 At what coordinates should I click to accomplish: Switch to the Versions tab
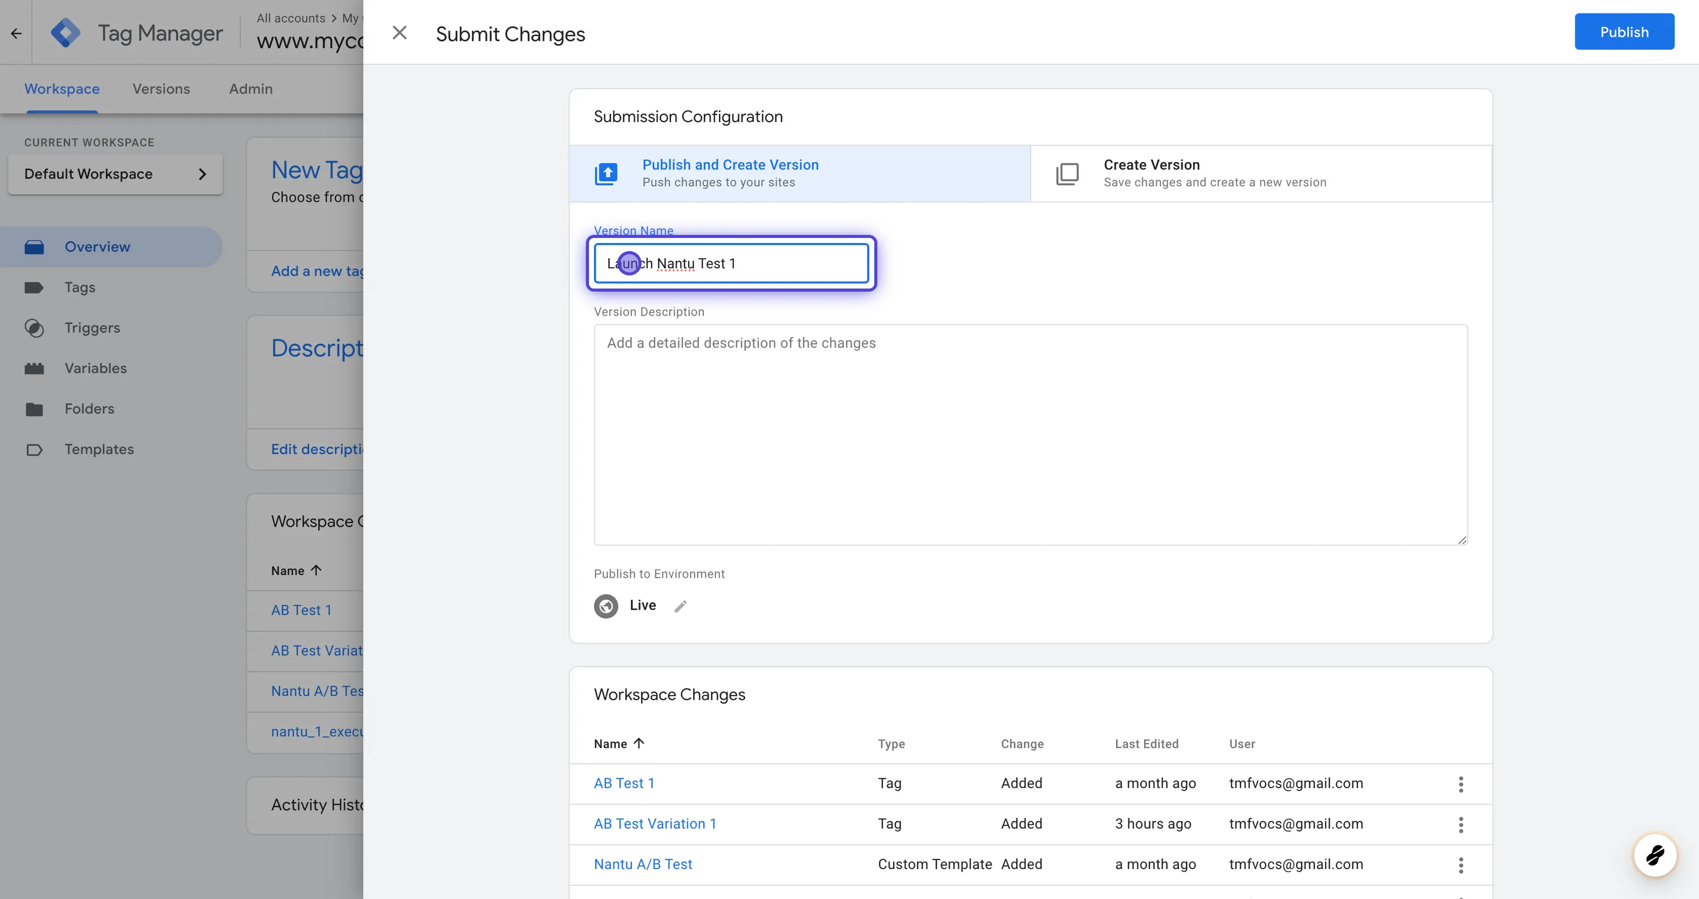click(161, 89)
